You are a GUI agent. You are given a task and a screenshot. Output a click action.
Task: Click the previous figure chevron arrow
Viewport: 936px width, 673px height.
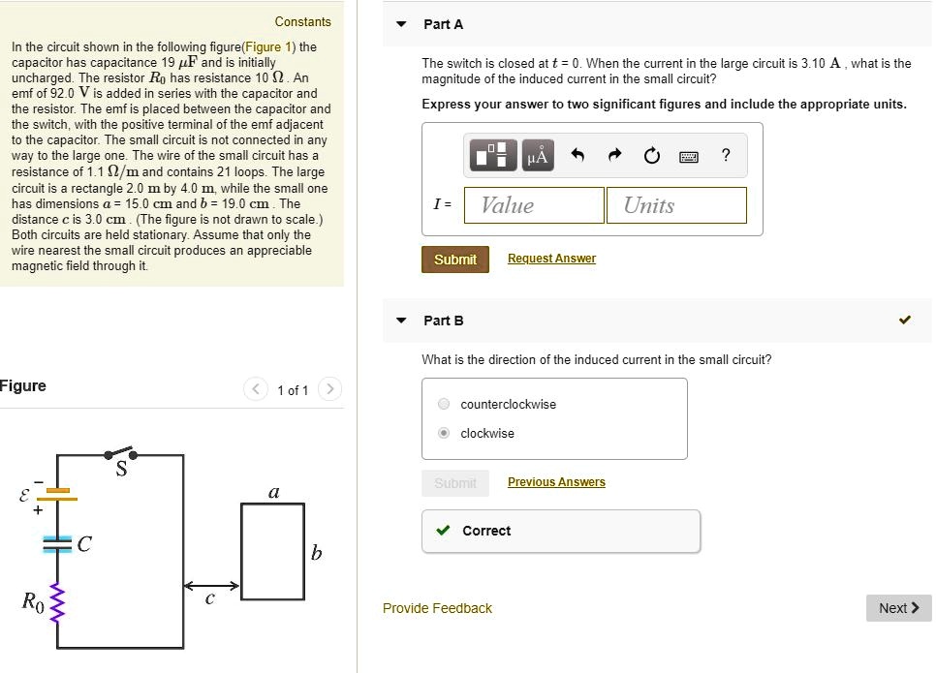[255, 389]
